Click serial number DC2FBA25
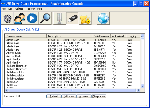 pyautogui.click(x=100, y=53)
